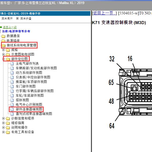This screenshot has width=152, height=152.
Task: Open 电气中心识别视图 document
Action: (29, 105)
